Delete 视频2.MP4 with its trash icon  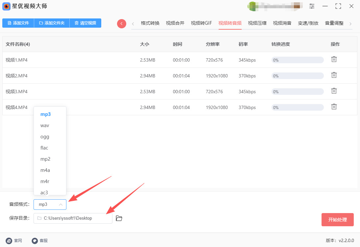334,75
